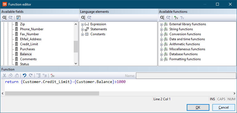Click the fx icon beside Database functions
Viewport: 237px width, 113px height.
coord(166,54)
